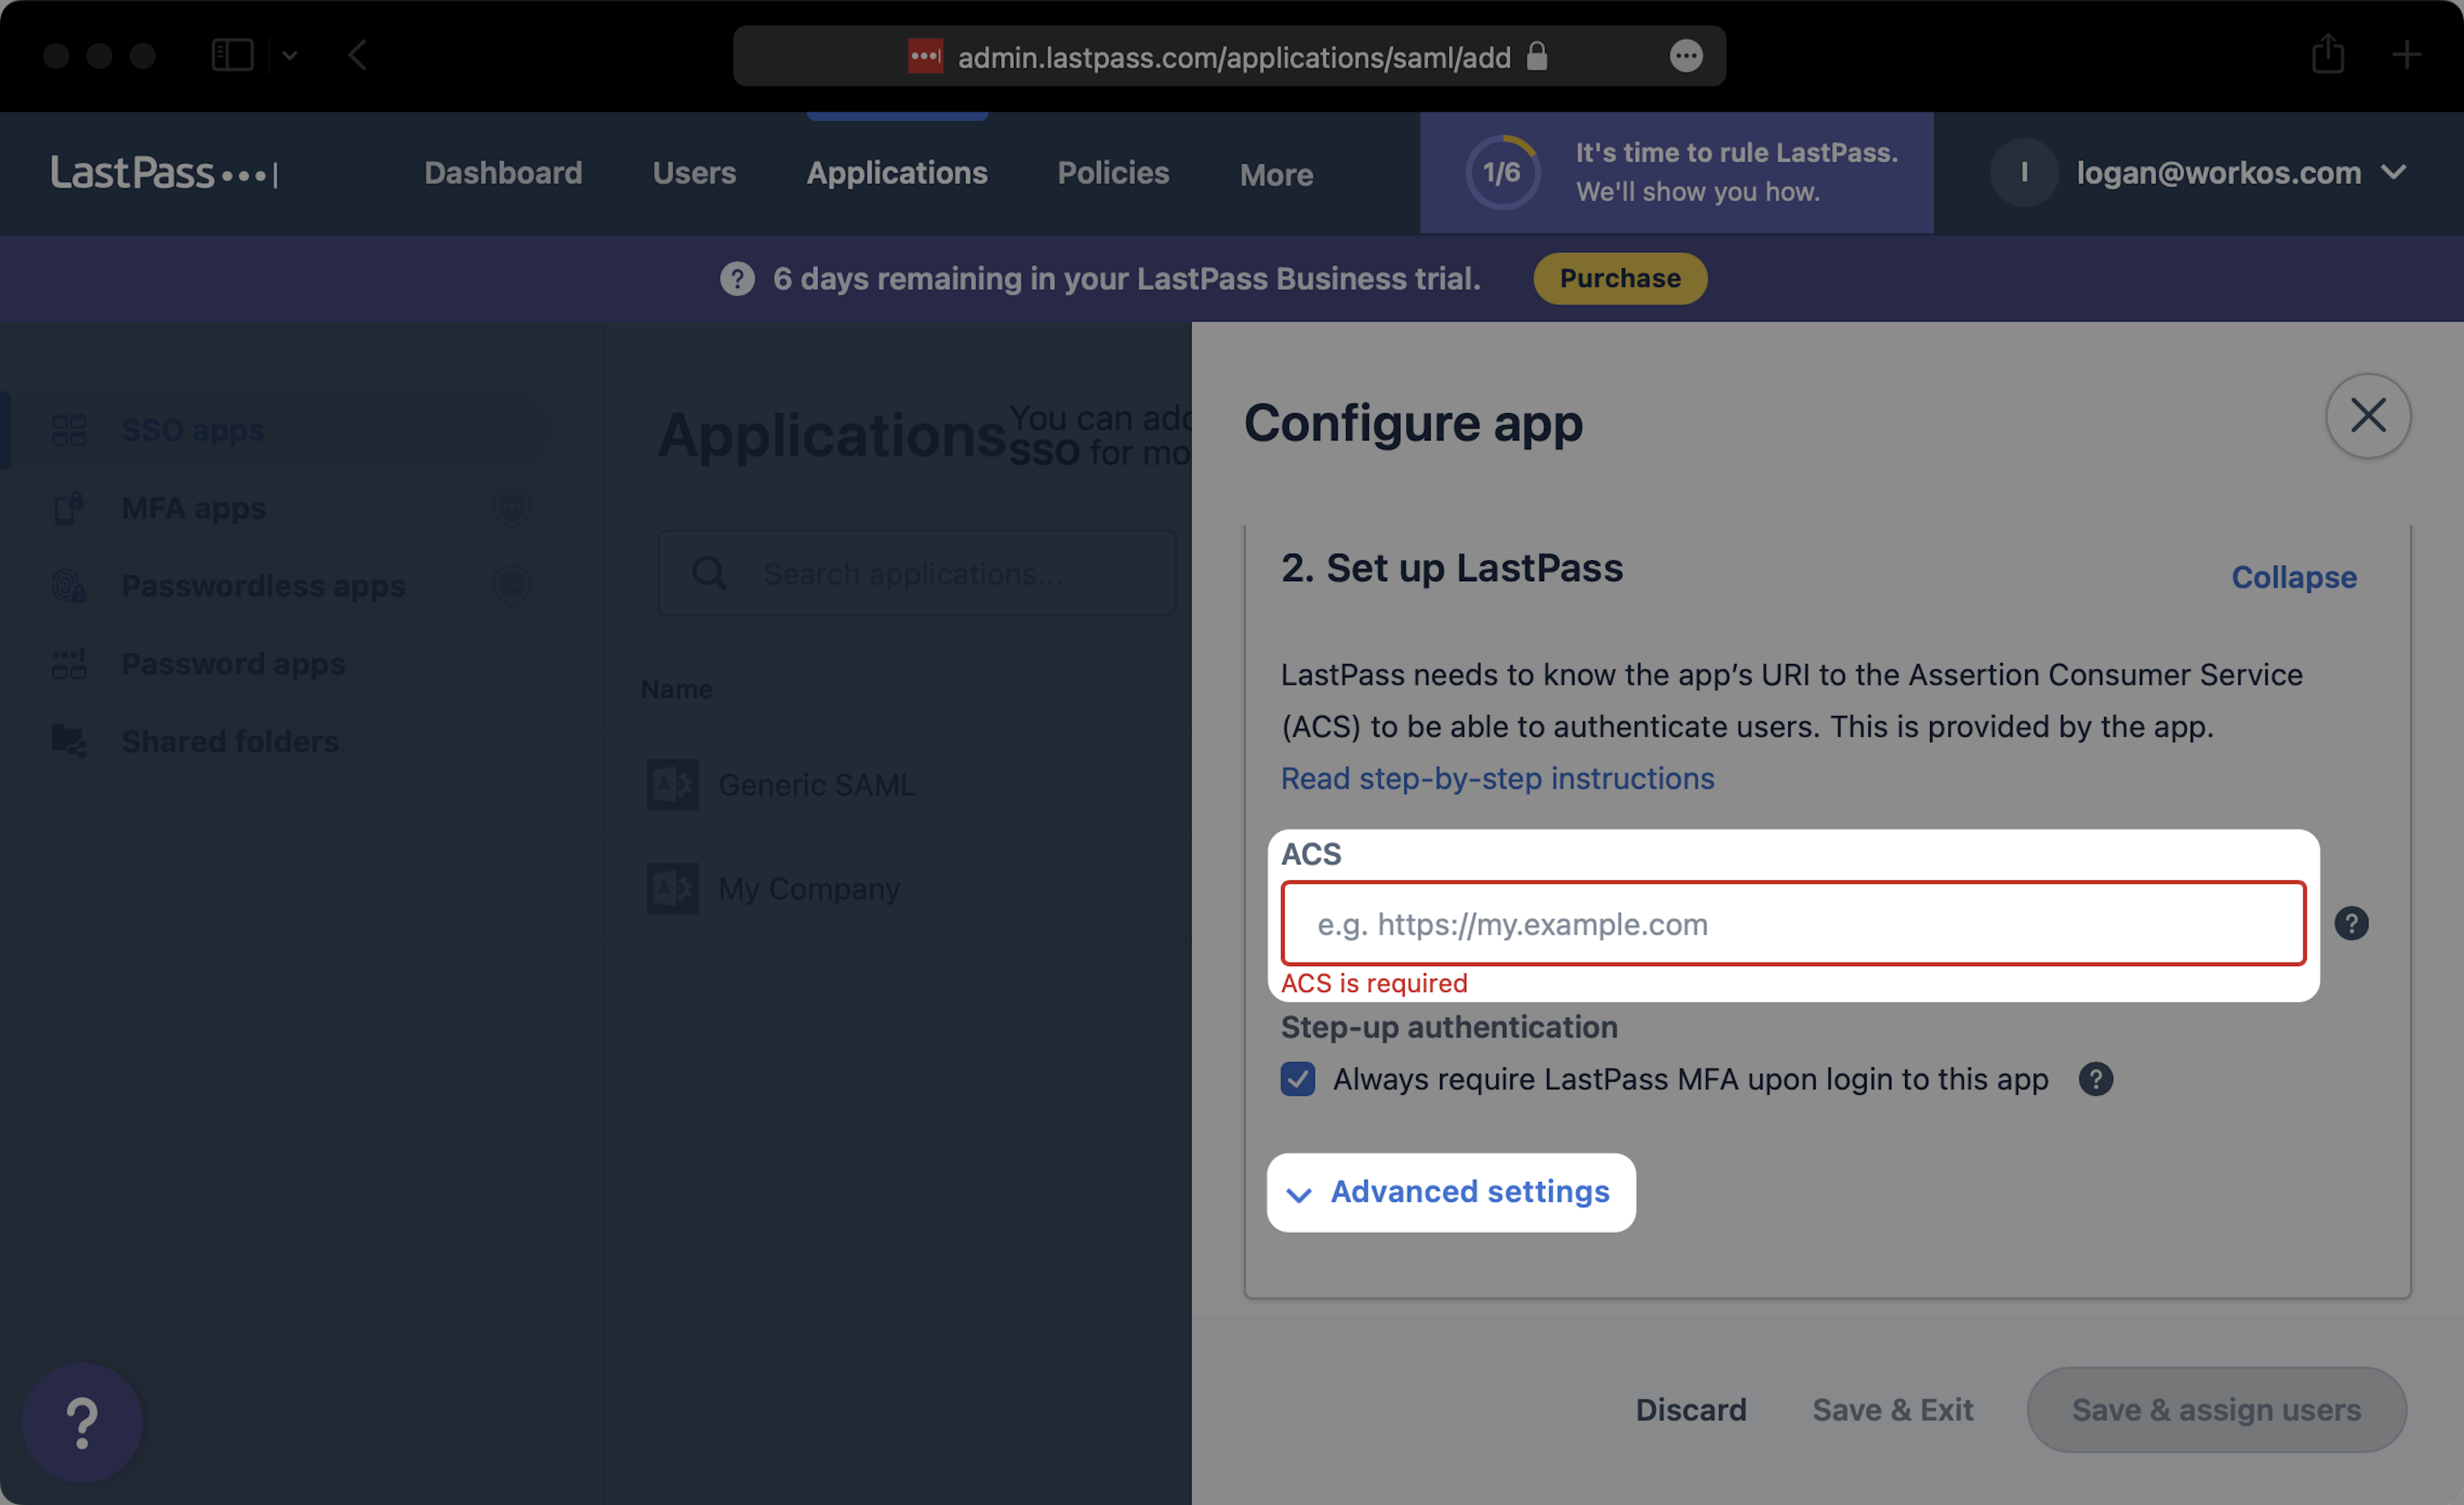Viewport: 2464px width, 1505px height.
Task: Uncheck Always require LastPass MFA checkbox
Action: pyautogui.click(x=1298, y=1079)
